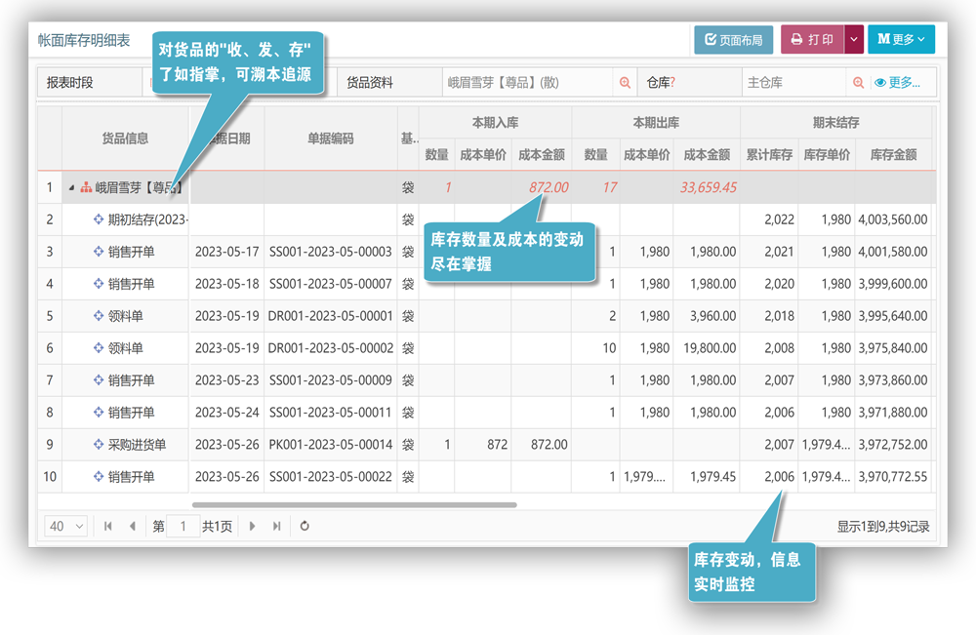Show more filters via eye 更多 link

(897, 83)
